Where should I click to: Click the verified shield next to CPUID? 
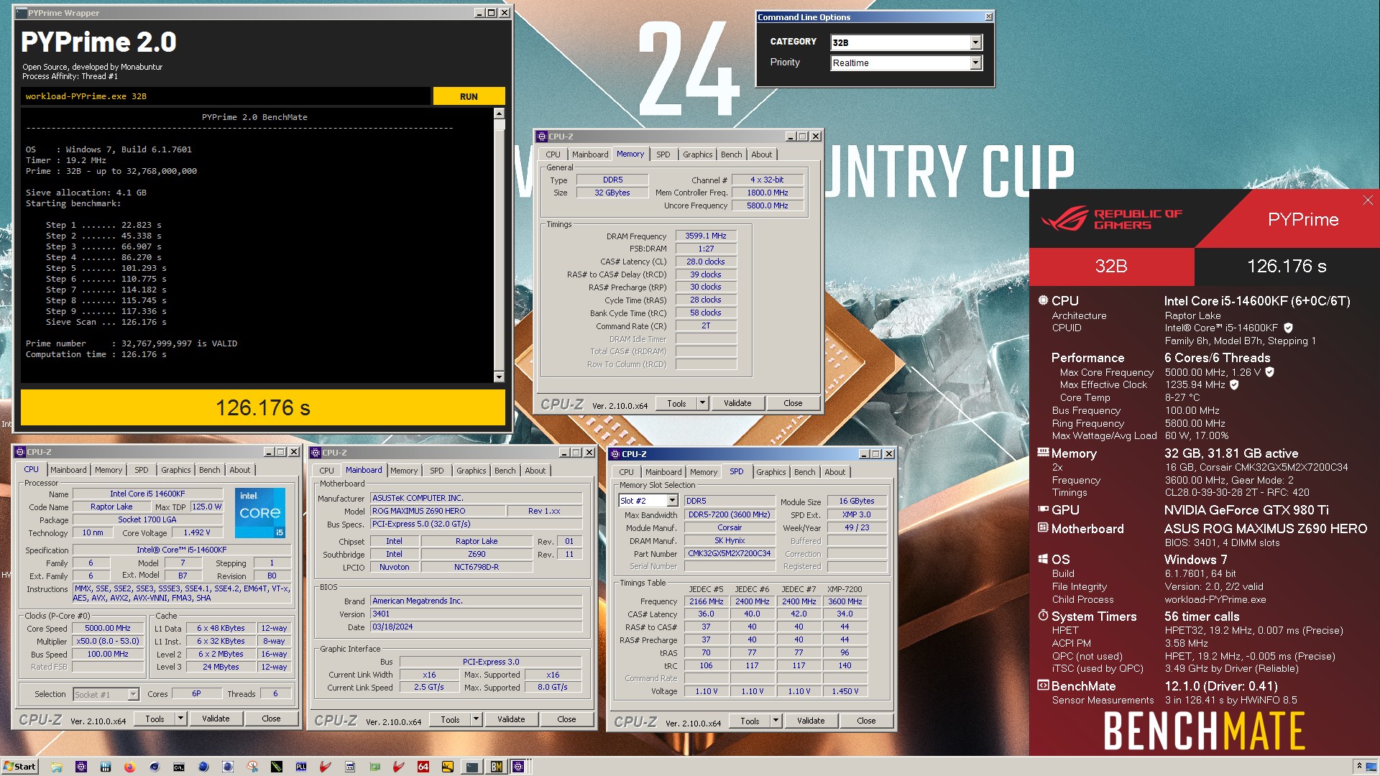point(1288,328)
